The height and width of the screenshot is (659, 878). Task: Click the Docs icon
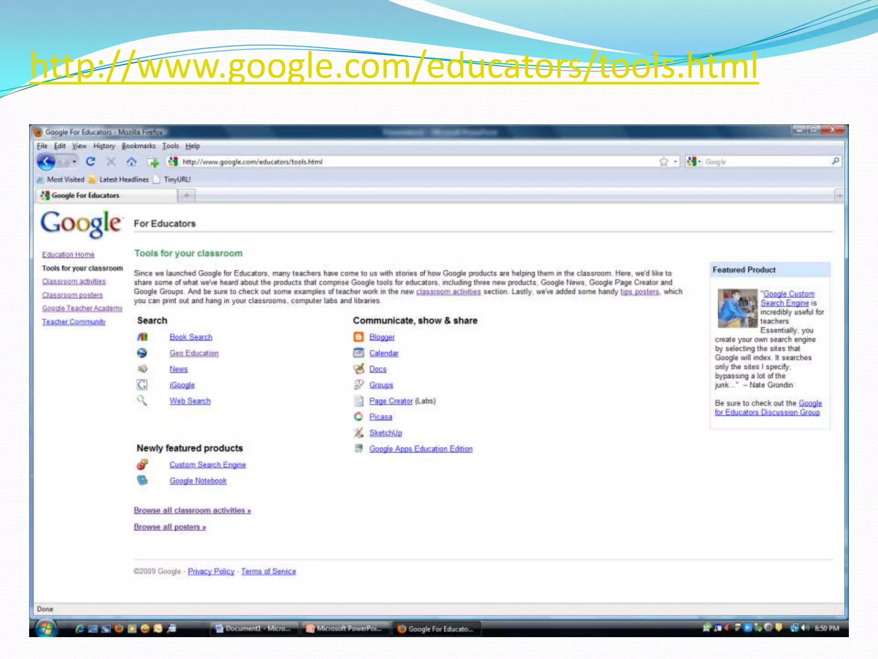[358, 369]
